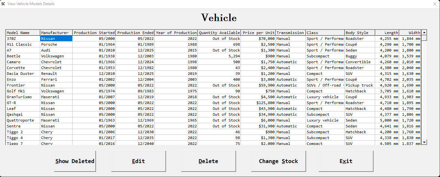Click the Buggy body style cell
Viewport: 440px width, 177px height.
click(360, 56)
